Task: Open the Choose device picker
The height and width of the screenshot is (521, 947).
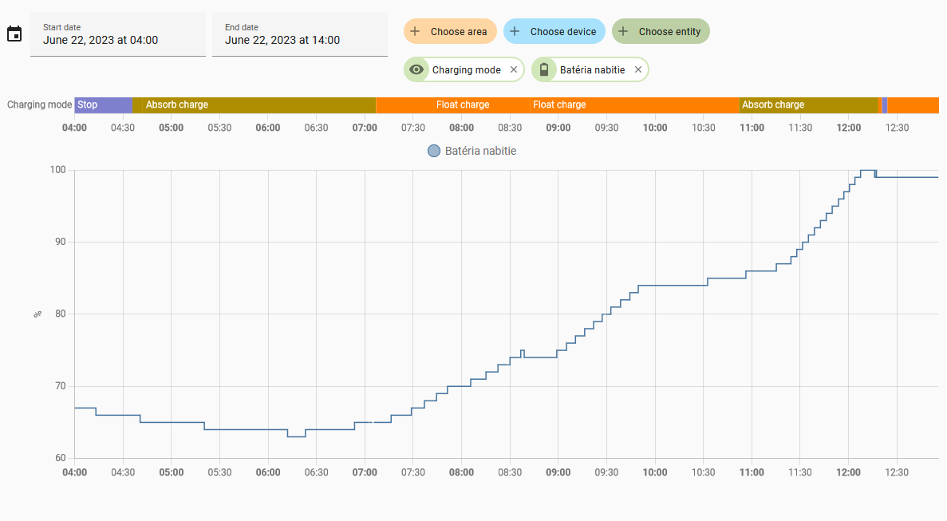Action: [x=562, y=32]
